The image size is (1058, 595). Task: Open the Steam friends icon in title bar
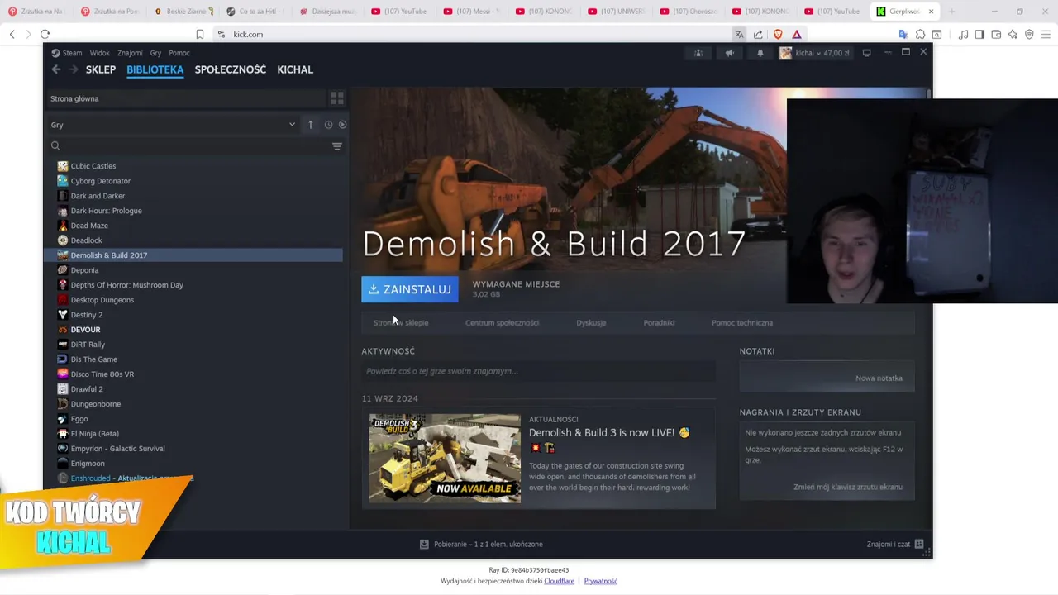coord(698,53)
